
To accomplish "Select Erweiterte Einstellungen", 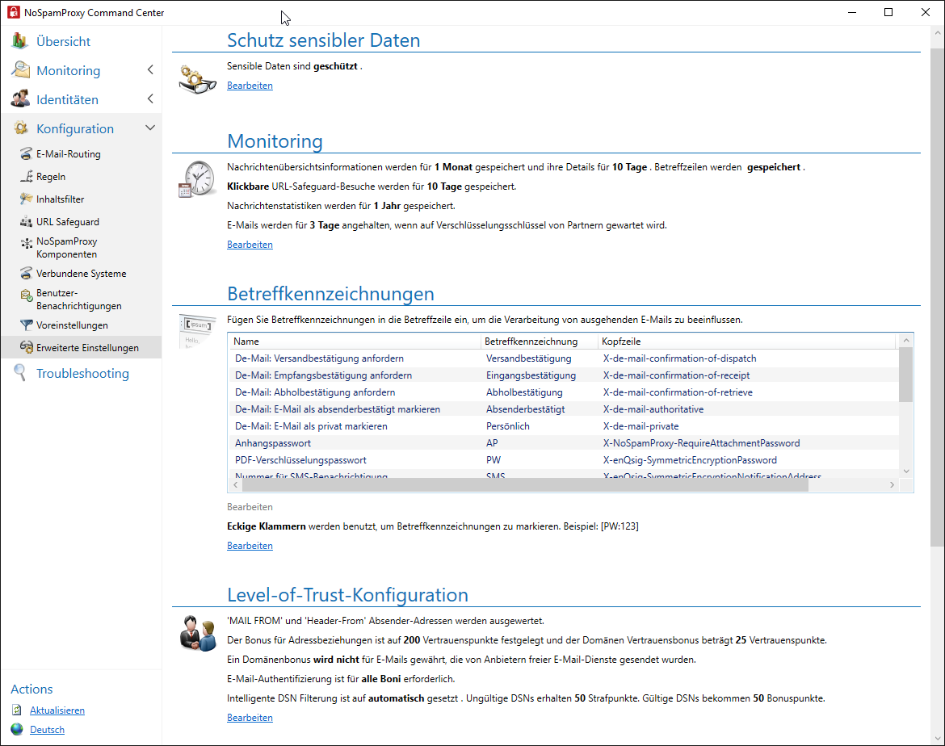I will click(87, 348).
